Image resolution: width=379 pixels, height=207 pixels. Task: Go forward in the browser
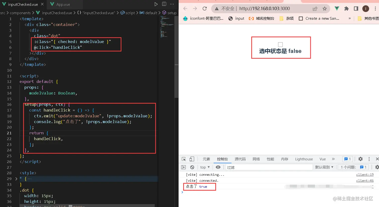pos(195,8)
